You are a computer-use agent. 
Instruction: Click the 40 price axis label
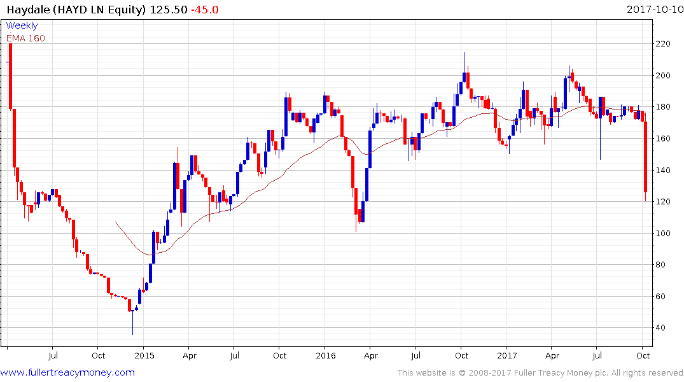pyautogui.click(x=660, y=328)
